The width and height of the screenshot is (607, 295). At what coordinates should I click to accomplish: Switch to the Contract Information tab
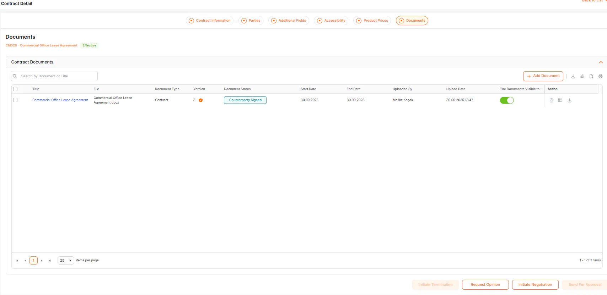coord(210,21)
